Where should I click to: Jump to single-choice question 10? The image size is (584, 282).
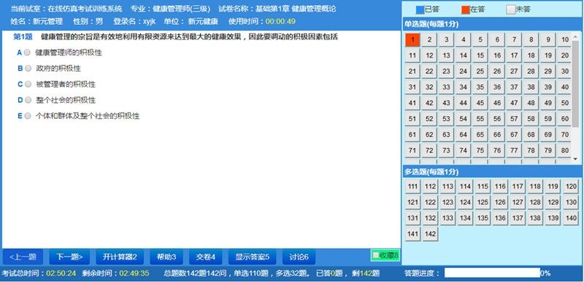(565, 40)
